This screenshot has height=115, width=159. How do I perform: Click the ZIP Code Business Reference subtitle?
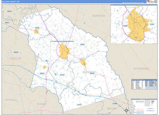(133, 3)
